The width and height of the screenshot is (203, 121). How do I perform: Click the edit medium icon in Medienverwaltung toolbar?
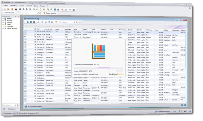point(31,22)
